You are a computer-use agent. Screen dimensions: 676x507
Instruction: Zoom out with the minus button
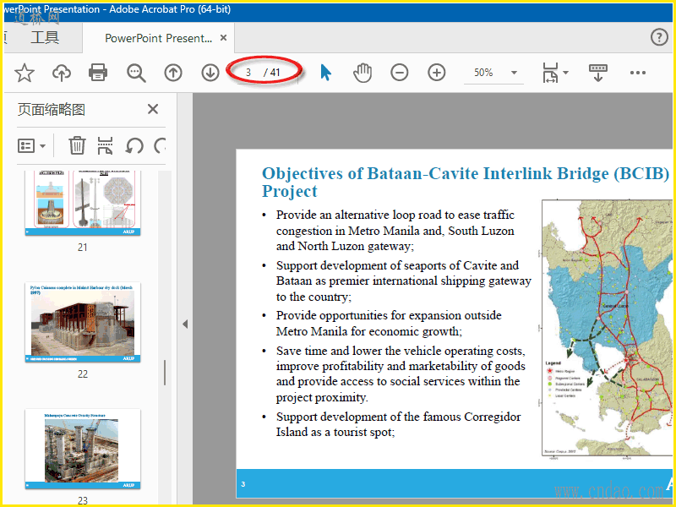(x=400, y=73)
